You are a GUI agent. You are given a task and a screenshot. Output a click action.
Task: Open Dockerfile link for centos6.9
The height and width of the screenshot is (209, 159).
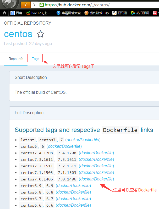[x=73, y=186]
